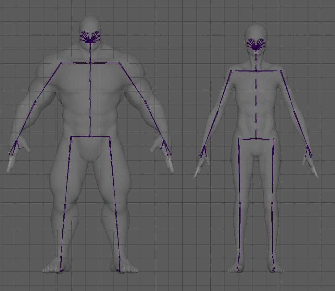This screenshot has width=335, height=291.
Task: Select slim character's elbow joint on viewer's right
Action: (294, 111)
